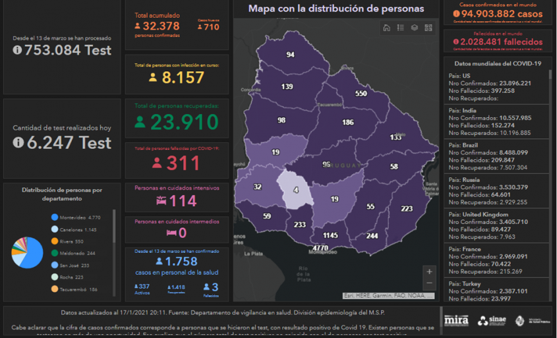557x338 pixels.
Task: Click the sinae logo in footer
Action: pyautogui.click(x=492, y=321)
